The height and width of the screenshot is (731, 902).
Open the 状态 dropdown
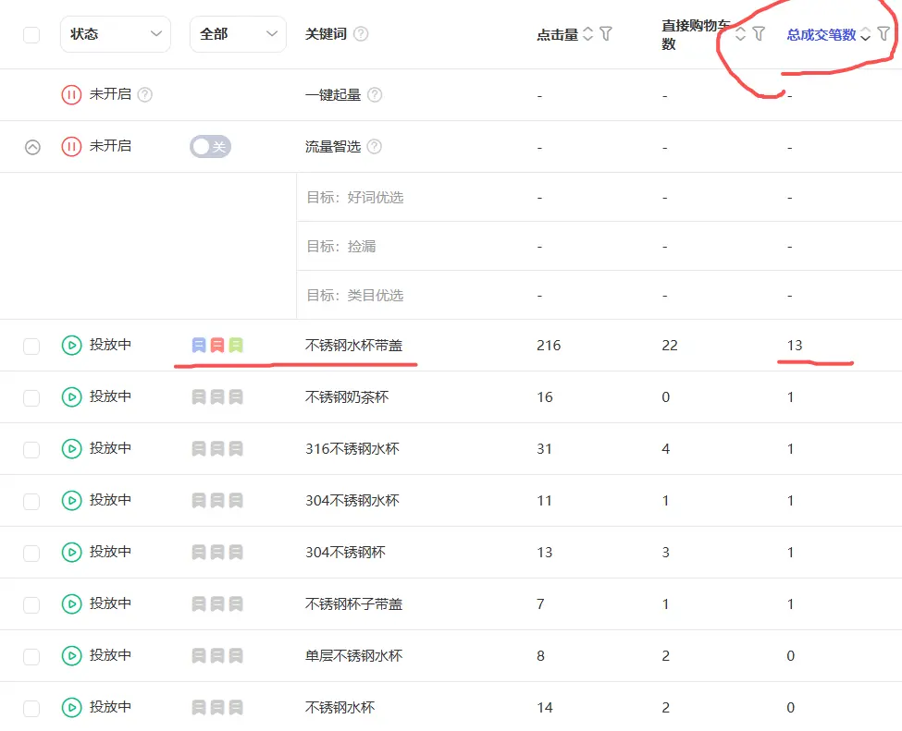pyautogui.click(x=116, y=33)
